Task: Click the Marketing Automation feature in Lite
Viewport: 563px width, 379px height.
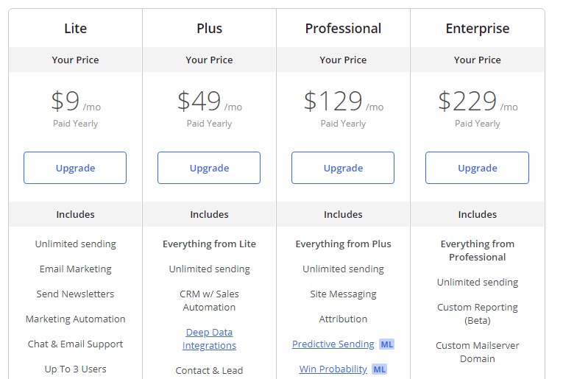Action: tap(75, 319)
